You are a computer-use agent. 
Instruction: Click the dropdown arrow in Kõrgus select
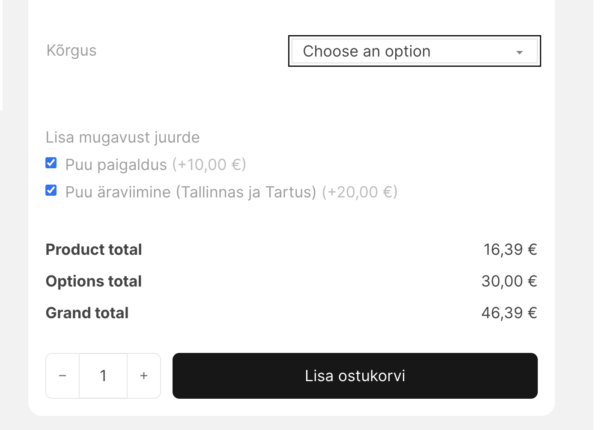click(519, 52)
